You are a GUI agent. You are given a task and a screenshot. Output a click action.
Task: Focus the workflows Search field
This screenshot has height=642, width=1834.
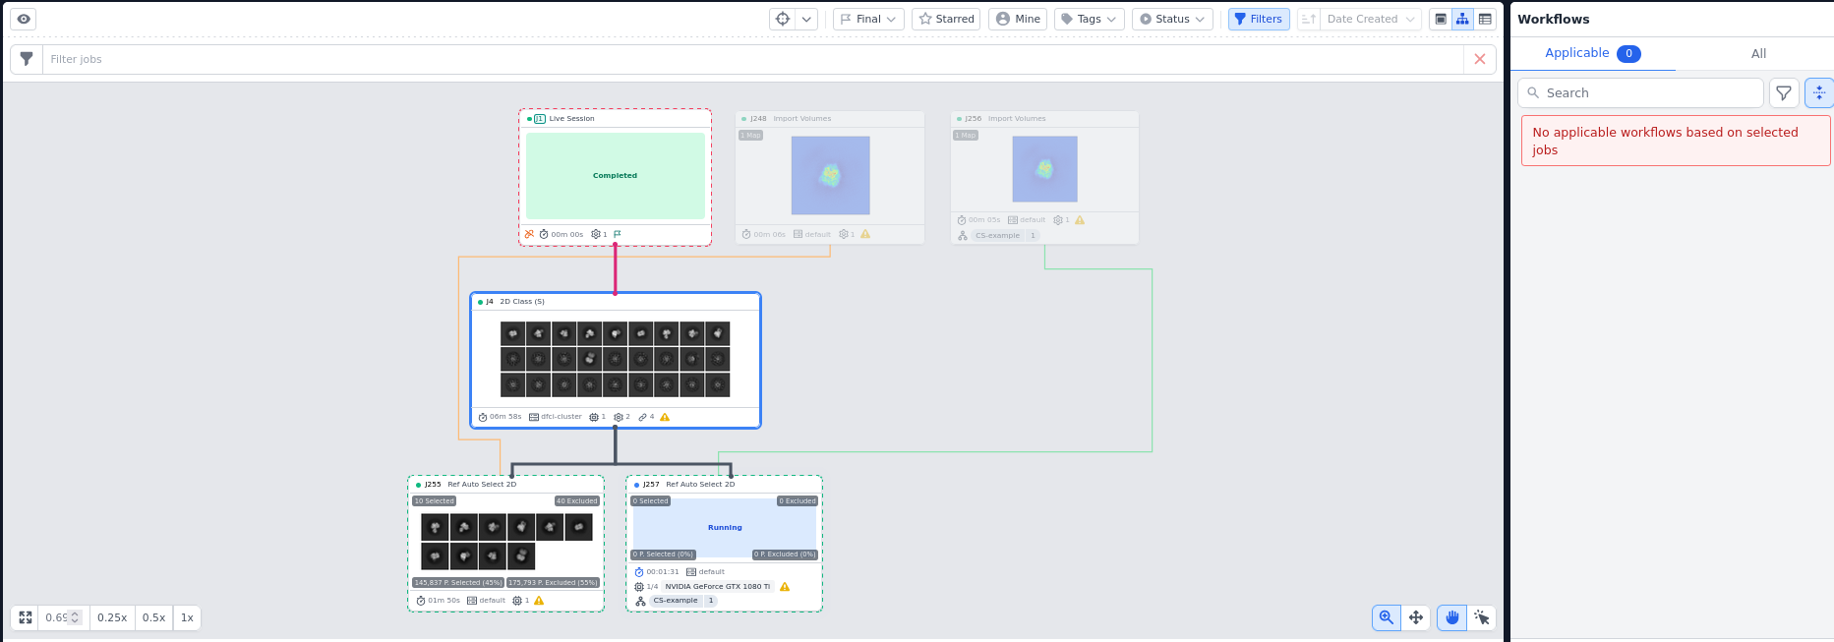(x=1640, y=92)
